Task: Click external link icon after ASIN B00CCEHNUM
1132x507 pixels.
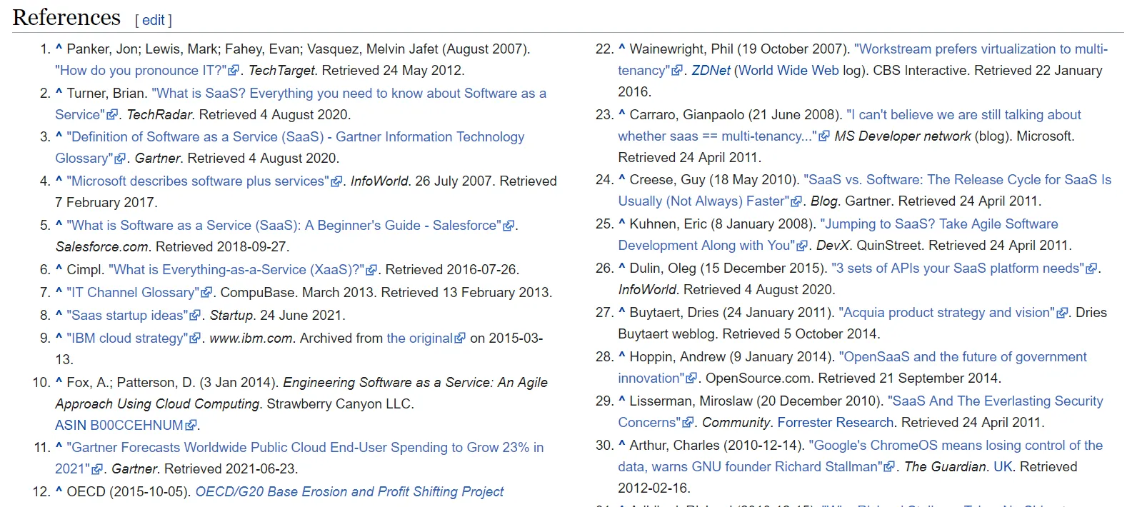Action: (191, 426)
